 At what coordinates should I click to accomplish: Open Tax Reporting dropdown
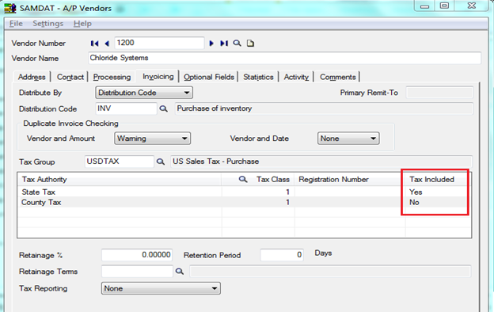[161, 288]
